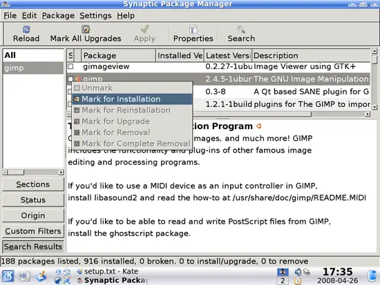380x285 pixels.
Task: Click the Status filter button
Action: click(33, 200)
